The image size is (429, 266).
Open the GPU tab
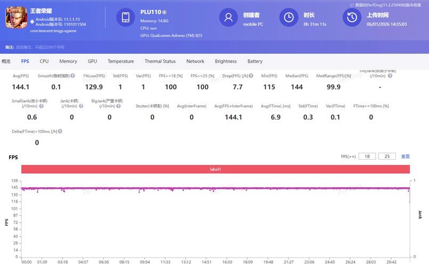[x=93, y=61]
